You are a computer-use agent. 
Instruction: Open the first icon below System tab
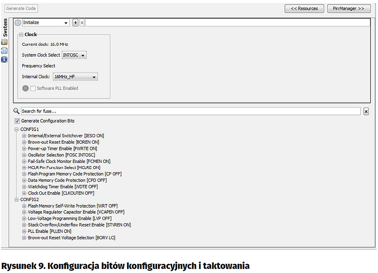[5, 42]
